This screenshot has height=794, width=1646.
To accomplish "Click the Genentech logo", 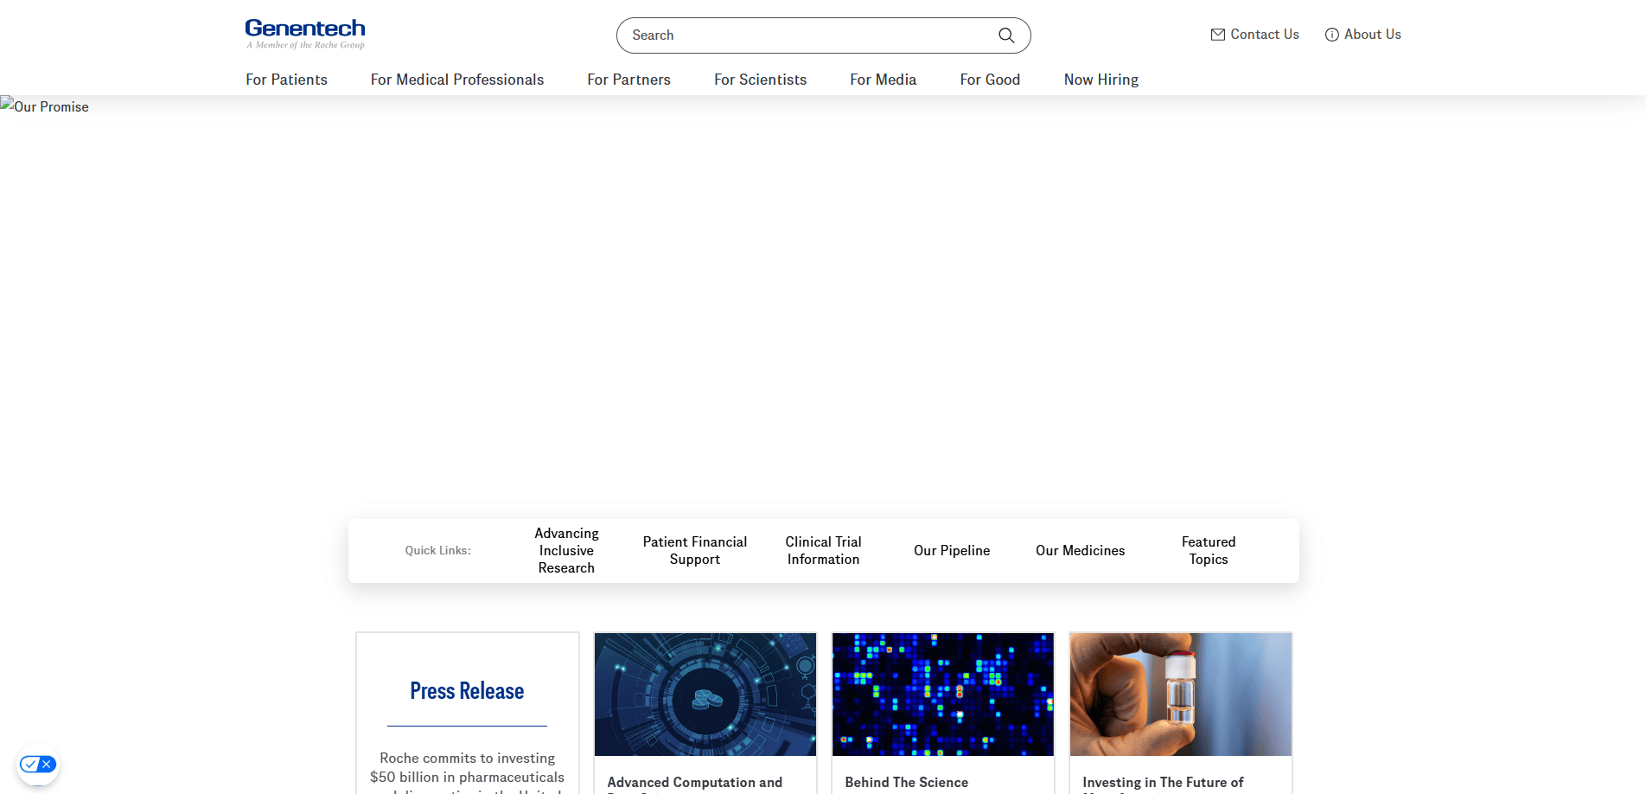I will (x=304, y=33).
